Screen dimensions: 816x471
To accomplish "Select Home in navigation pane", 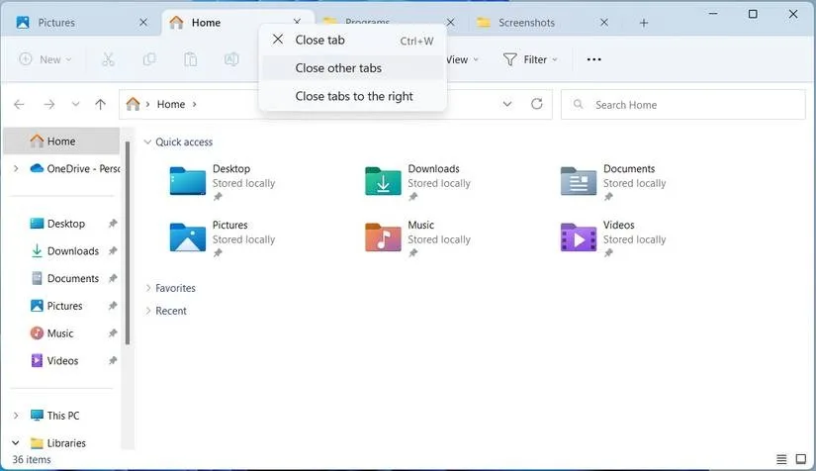I will [x=61, y=141].
